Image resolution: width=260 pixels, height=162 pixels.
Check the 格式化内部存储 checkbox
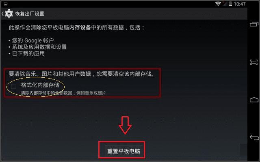[13, 86]
